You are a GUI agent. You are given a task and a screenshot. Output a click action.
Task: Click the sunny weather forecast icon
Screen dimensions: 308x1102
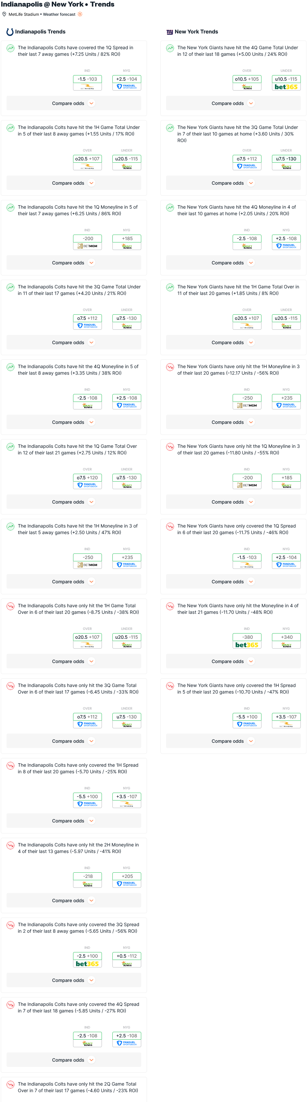click(x=80, y=14)
